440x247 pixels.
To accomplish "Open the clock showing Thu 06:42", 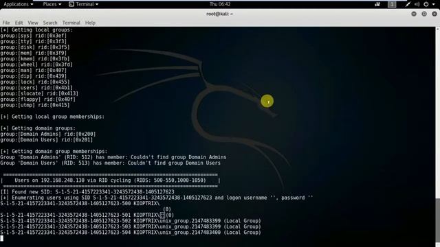I will [x=220, y=4].
